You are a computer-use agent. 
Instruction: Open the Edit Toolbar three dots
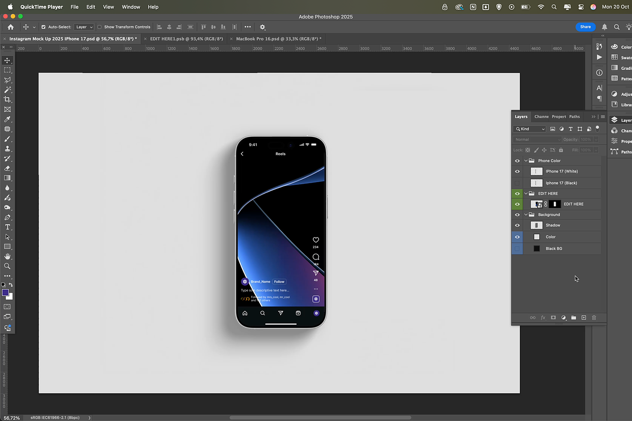[7, 276]
